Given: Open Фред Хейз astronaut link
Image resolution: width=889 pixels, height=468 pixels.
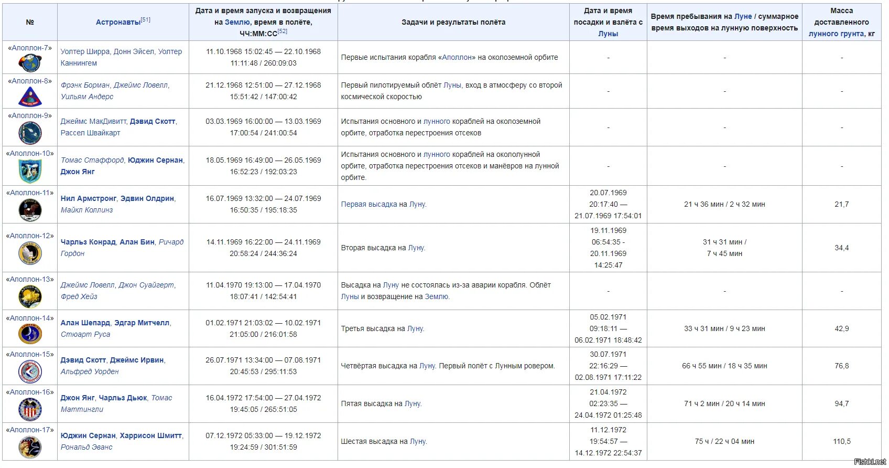Looking at the screenshot, I should [79, 296].
